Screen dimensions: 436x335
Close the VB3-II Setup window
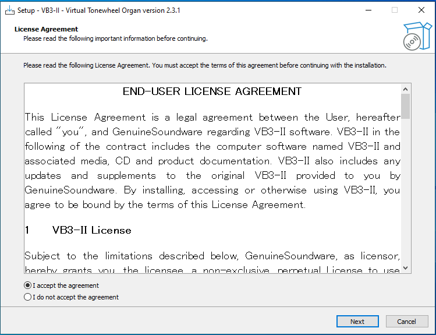pos(421,10)
